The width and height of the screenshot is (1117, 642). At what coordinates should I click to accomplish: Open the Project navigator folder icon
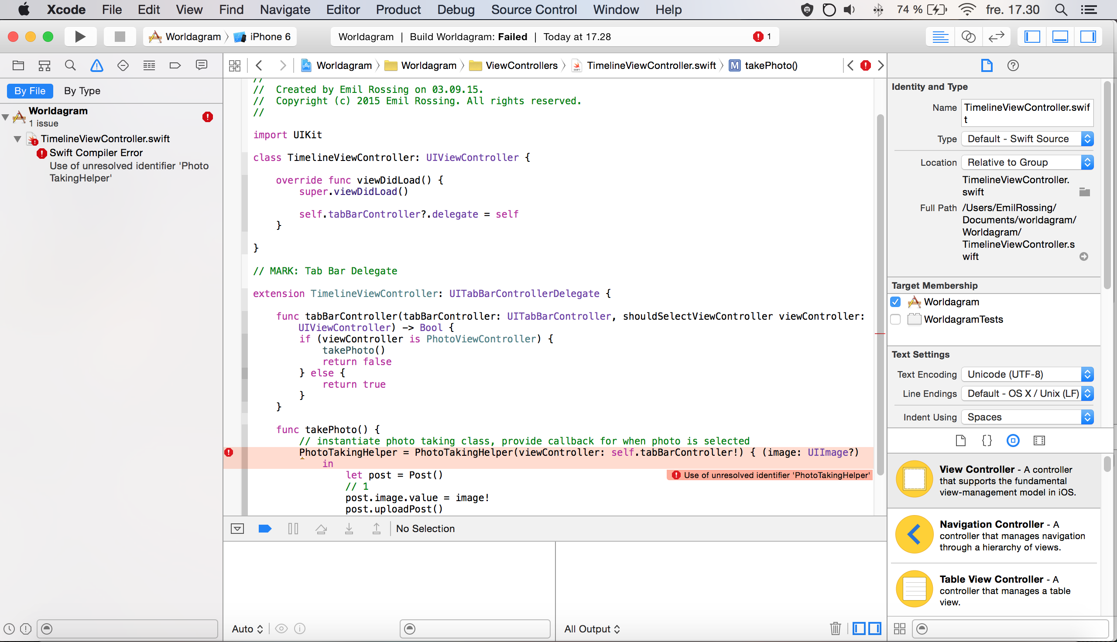tap(18, 66)
